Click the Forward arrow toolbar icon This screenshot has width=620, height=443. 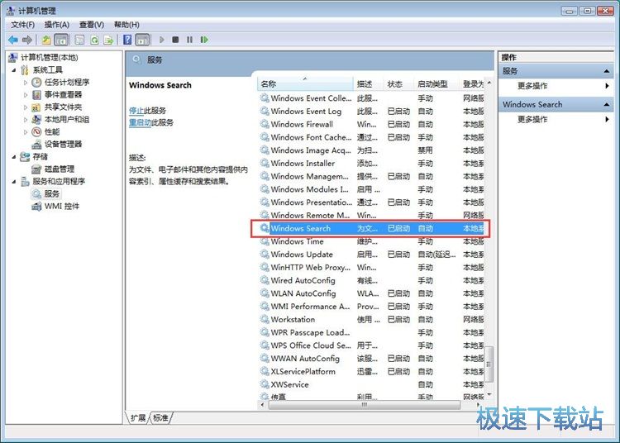[x=27, y=40]
